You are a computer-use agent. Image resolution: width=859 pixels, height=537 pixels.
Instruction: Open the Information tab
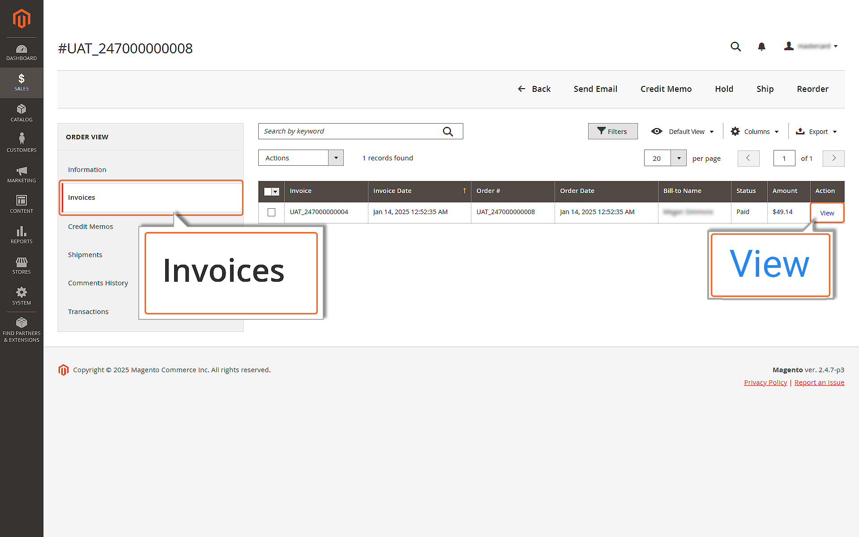click(87, 169)
